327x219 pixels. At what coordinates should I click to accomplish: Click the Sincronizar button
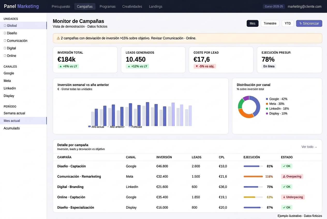(309, 24)
